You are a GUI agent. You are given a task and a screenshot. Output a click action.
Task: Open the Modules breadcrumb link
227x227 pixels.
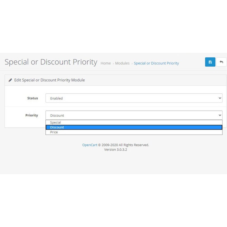(x=122, y=63)
